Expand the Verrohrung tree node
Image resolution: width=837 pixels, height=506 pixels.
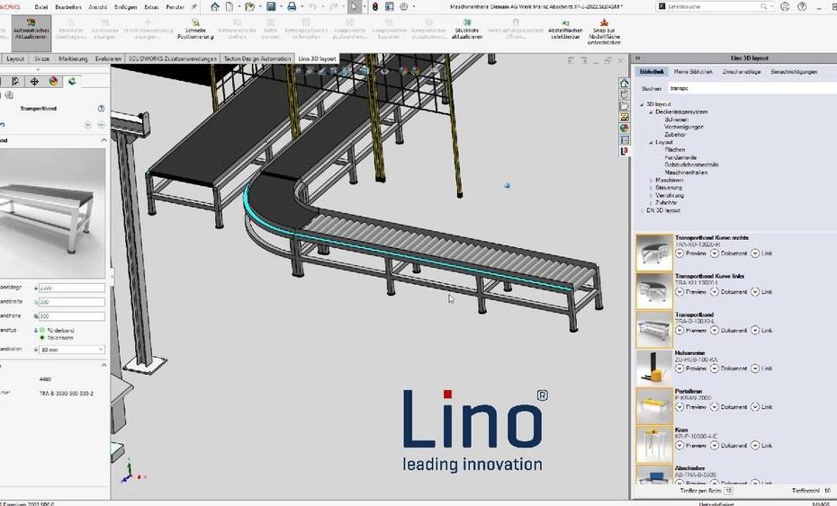click(651, 195)
